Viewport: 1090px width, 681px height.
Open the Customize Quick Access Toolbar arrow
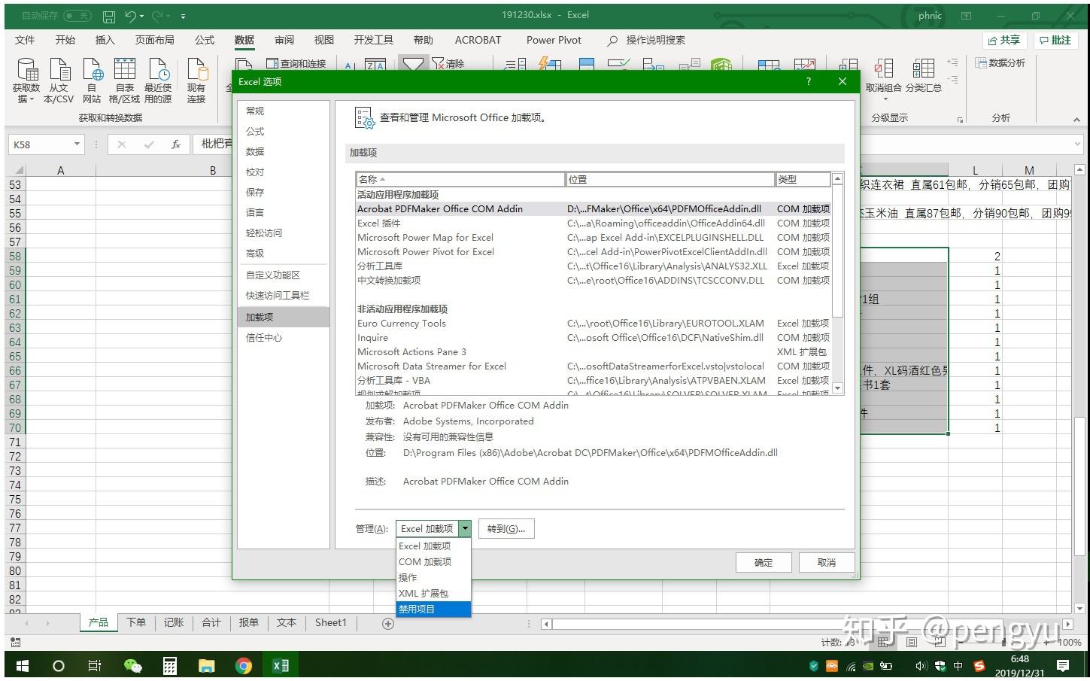pyautogui.click(x=184, y=16)
